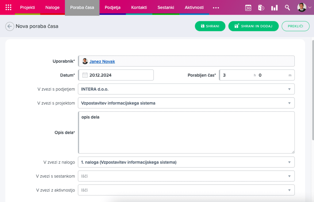Expand the 'V zvezi s sestankom' dropdown
Image resolution: width=314 pixels, height=202 pixels.
[x=289, y=176]
